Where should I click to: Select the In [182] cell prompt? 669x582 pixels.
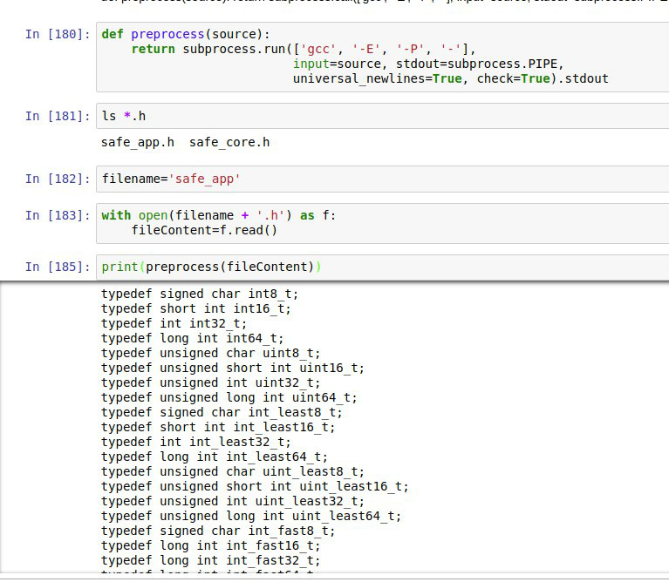point(57,179)
